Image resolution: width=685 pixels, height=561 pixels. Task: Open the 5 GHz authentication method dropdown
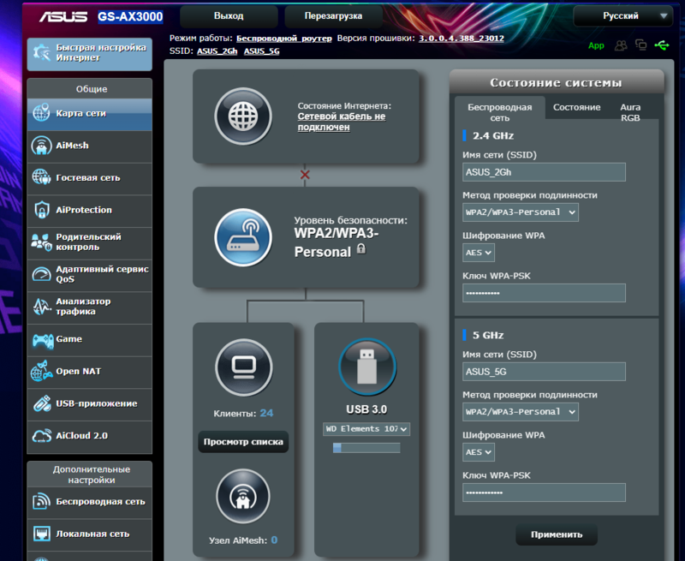point(521,412)
